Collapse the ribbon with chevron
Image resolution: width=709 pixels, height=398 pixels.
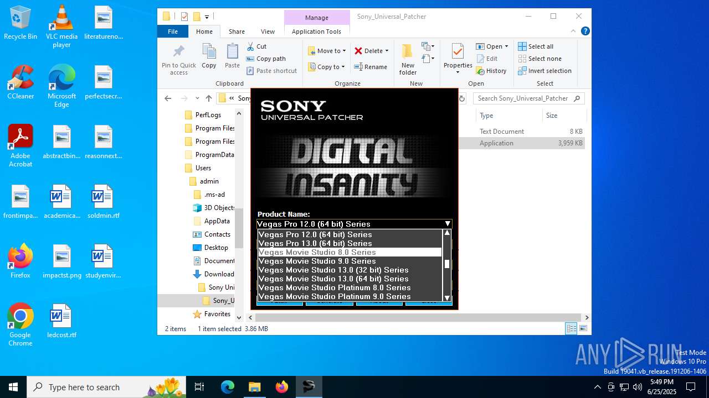[573, 32]
